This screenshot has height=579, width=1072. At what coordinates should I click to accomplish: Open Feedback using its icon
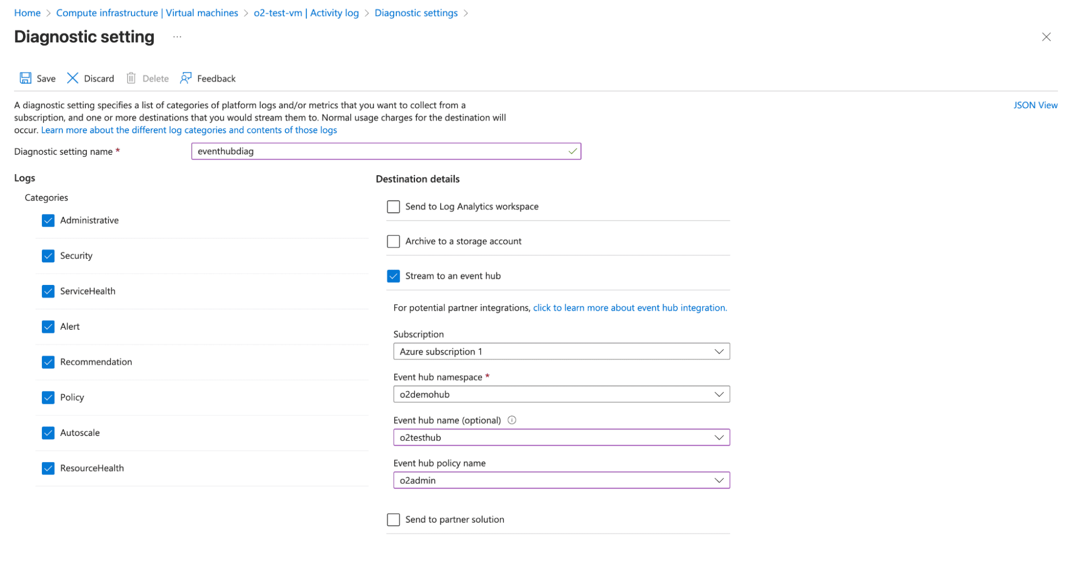click(x=186, y=78)
